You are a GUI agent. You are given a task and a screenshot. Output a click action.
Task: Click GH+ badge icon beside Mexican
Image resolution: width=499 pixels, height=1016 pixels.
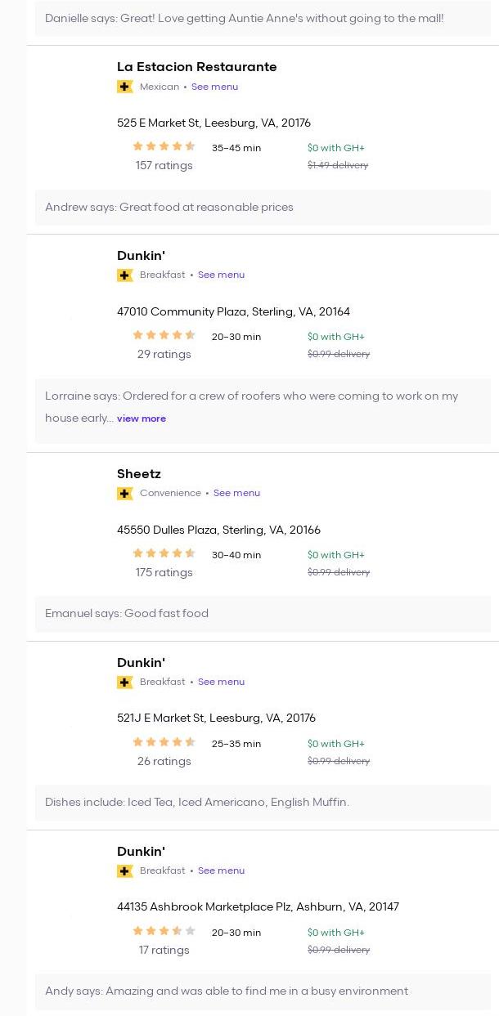[x=125, y=87]
